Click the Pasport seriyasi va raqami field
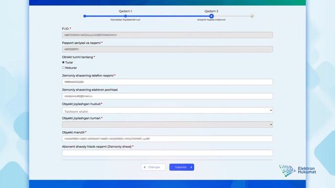 pos(167,49)
